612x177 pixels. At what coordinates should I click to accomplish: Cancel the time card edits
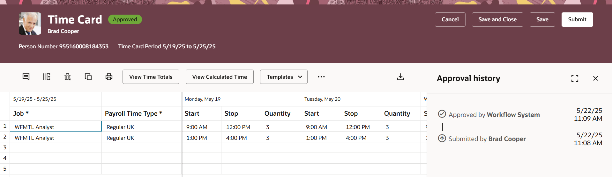450,19
